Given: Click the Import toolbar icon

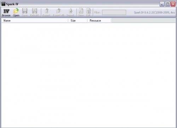Looking at the screenshot, I should tap(70, 11).
